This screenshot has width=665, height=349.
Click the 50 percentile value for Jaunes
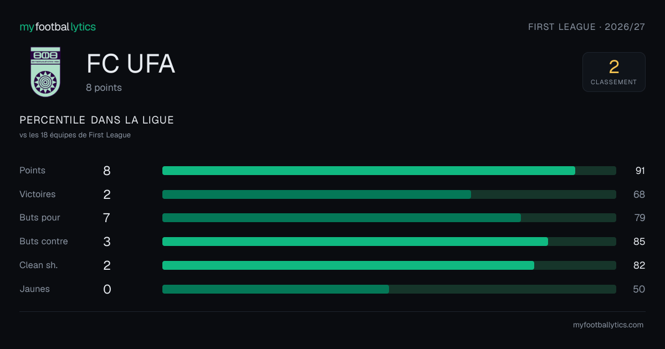639,289
